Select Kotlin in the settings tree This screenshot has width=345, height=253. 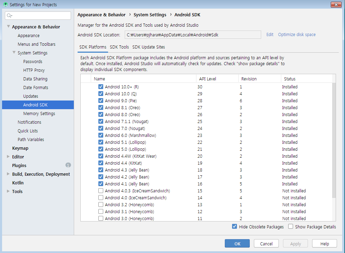pyautogui.click(x=18, y=183)
